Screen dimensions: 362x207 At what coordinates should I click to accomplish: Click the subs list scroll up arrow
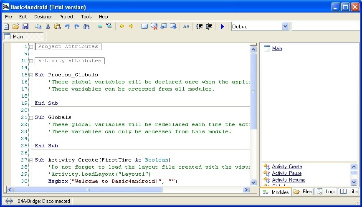(x=354, y=167)
